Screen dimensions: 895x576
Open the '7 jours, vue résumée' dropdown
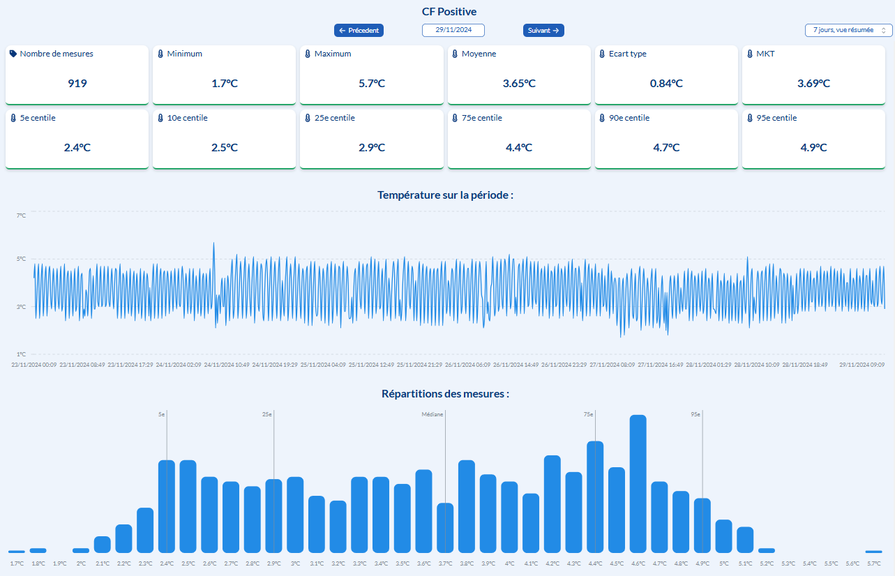pos(848,30)
